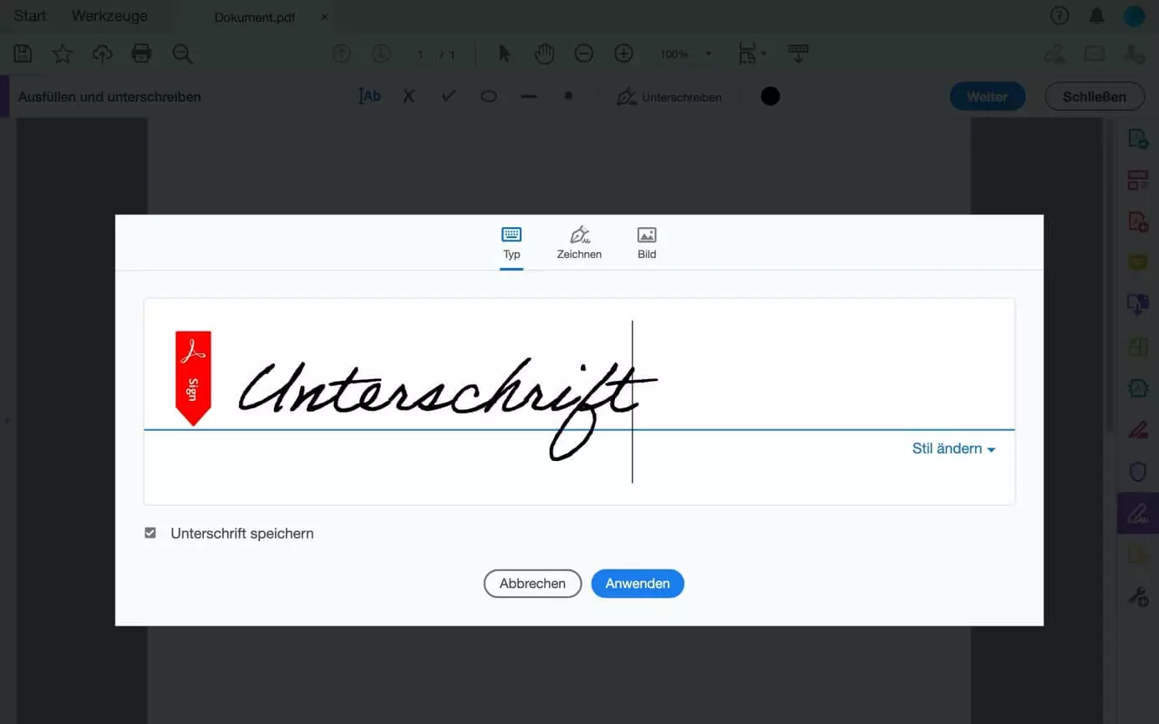This screenshot has width=1159, height=724.
Task: Select the Dokument.pdf tab
Action: (255, 17)
